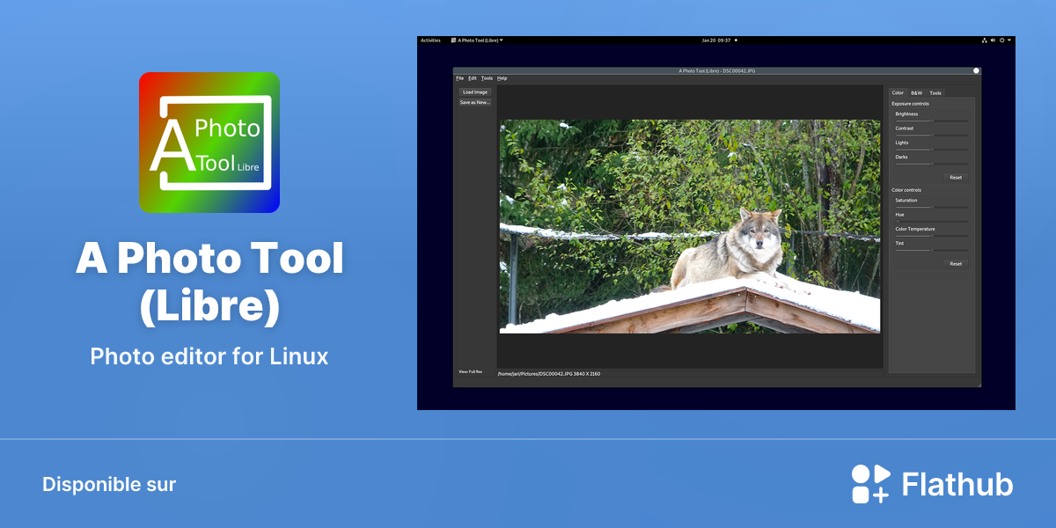Click the wolf photo preview
The height and width of the screenshot is (528, 1056).
pyautogui.click(x=690, y=226)
